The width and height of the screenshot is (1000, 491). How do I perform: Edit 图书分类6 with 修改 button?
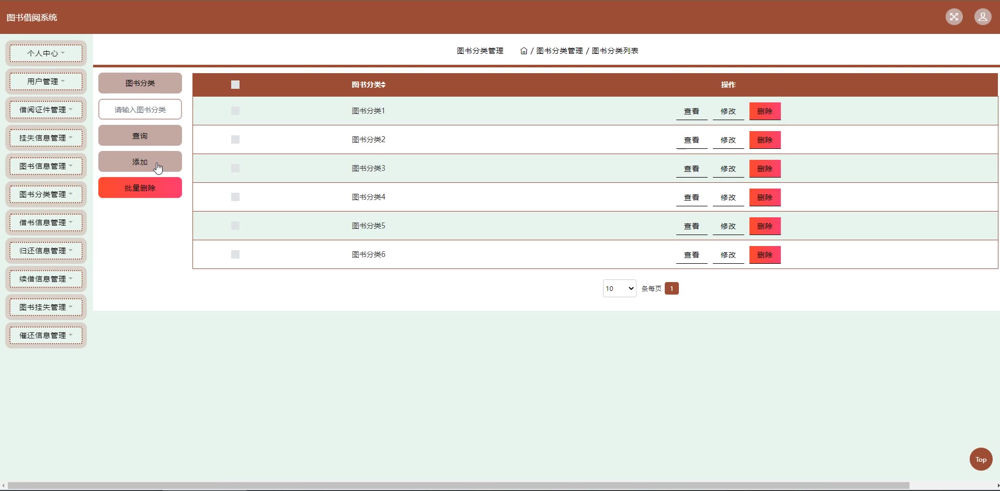click(x=728, y=255)
